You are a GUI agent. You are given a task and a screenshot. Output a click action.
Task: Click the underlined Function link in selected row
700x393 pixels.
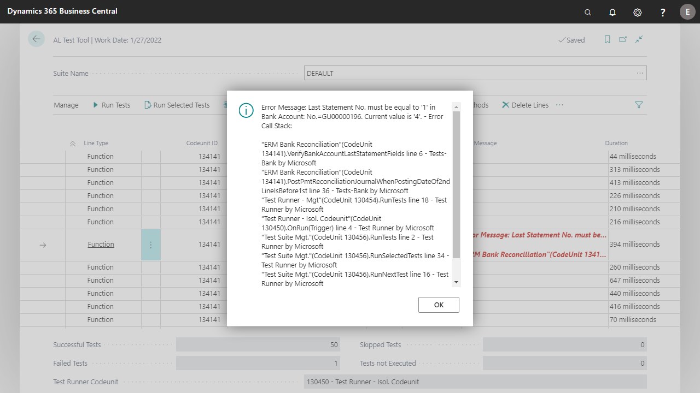click(101, 245)
